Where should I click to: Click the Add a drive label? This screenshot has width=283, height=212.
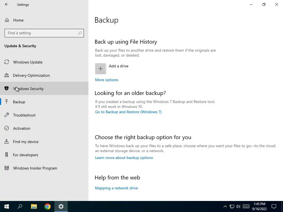[x=119, y=66]
